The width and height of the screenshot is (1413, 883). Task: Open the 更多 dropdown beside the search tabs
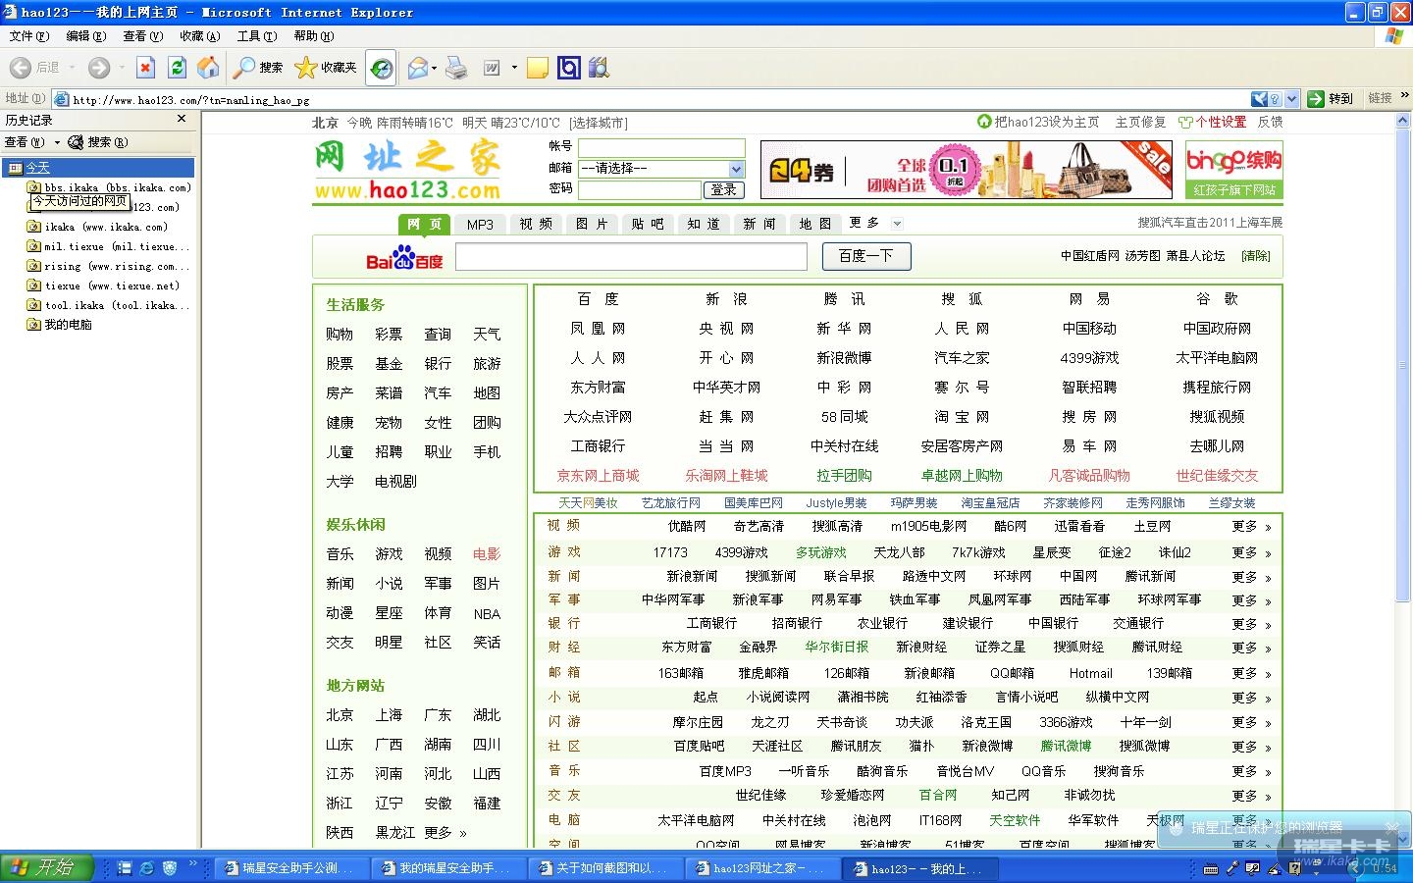896,224
